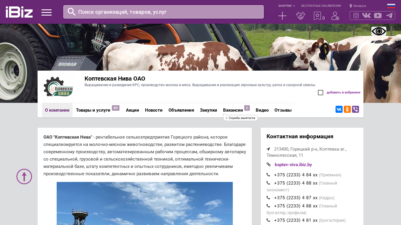Focus the search field Поиск организаций, товаров, услуг
Image resolution: width=401 pixels, height=225 pixels.
click(x=164, y=12)
